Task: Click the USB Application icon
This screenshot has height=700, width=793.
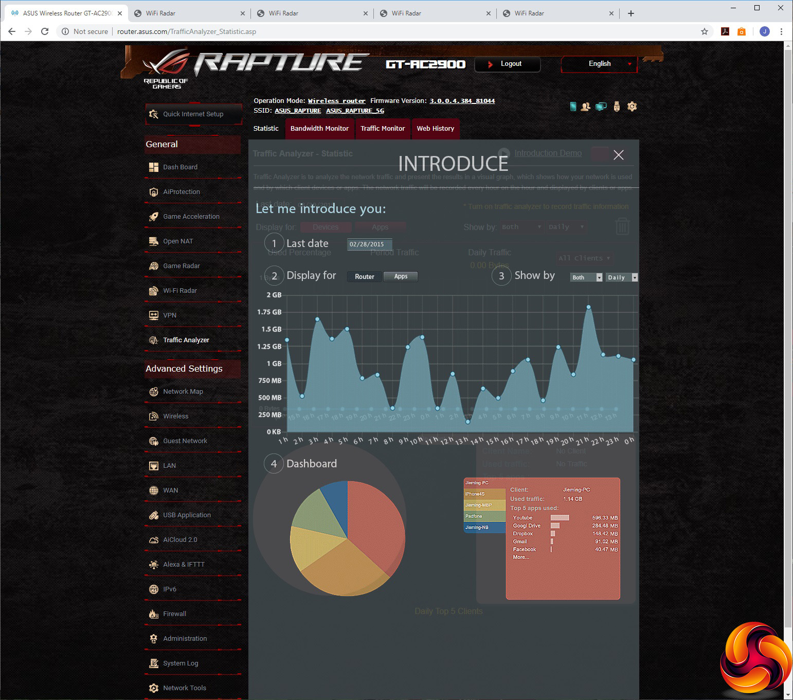Action: click(x=153, y=515)
